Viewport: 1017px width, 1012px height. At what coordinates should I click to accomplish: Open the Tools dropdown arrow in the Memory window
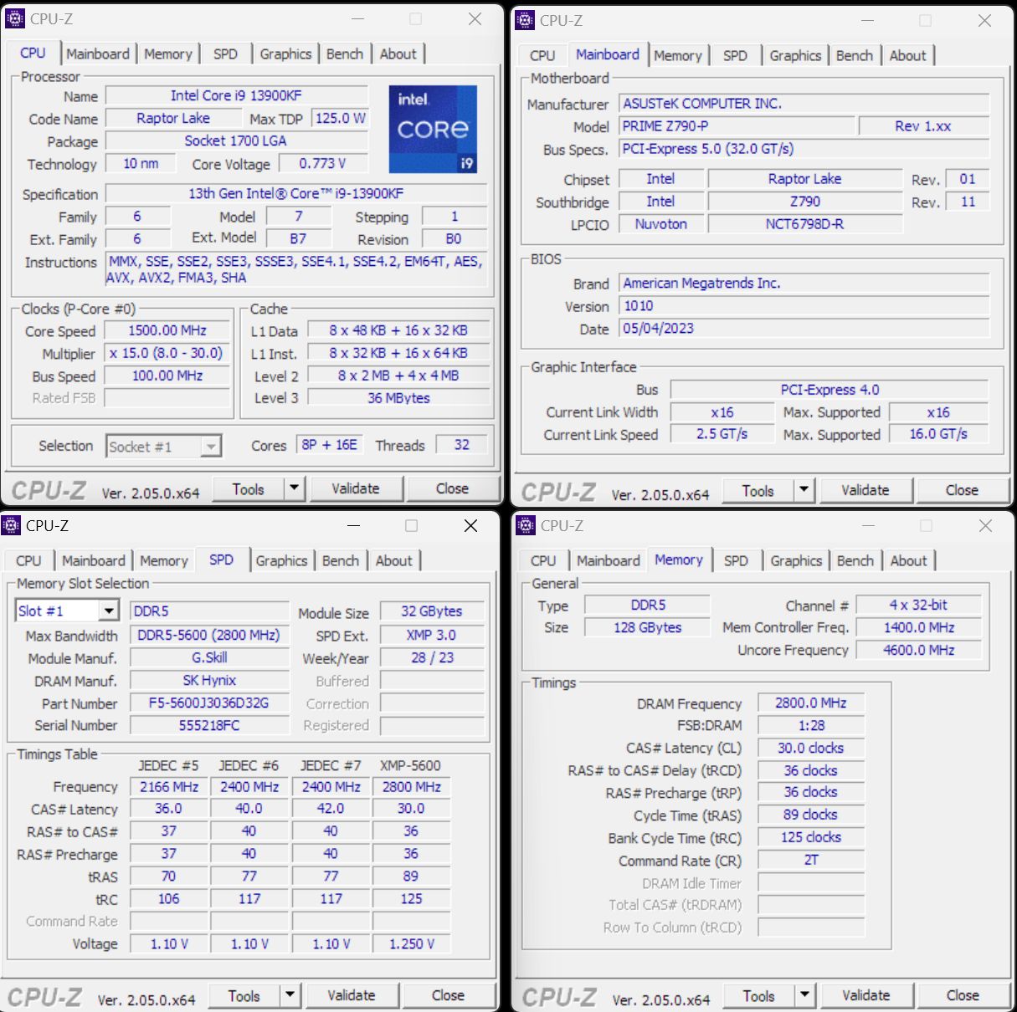coord(804,995)
